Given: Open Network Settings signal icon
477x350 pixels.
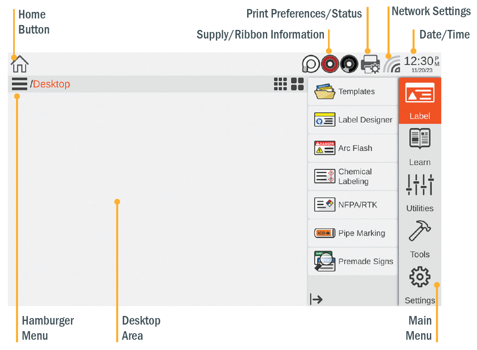Looking at the screenshot, I should [x=392, y=64].
